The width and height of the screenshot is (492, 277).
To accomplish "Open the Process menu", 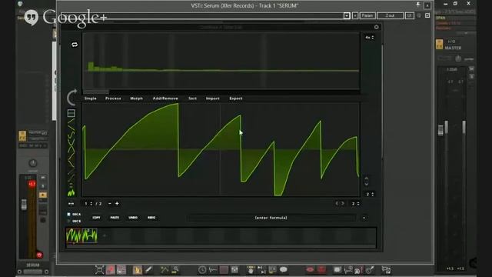I will click(113, 98).
